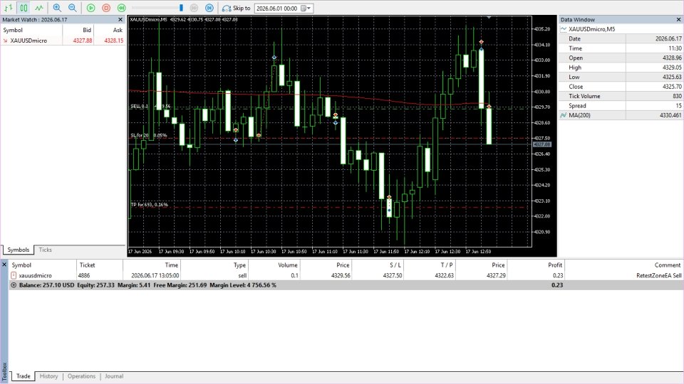The width and height of the screenshot is (684, 384).
Task: Click the Ticket column header
Action: pos(100,265)
